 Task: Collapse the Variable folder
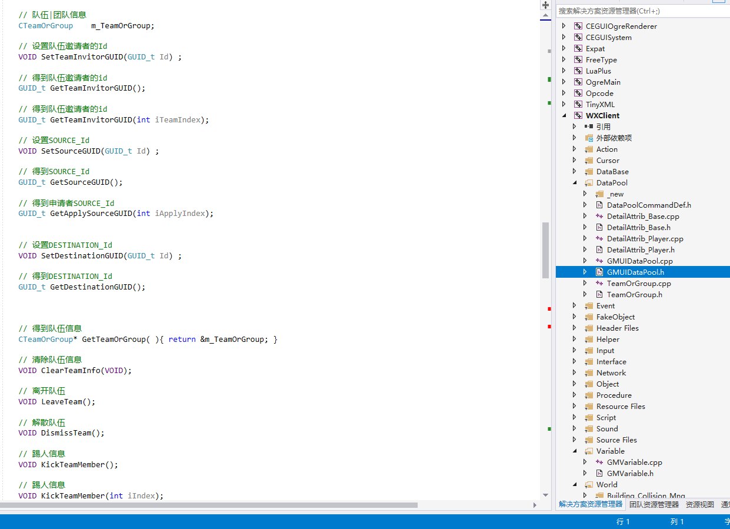575,451
